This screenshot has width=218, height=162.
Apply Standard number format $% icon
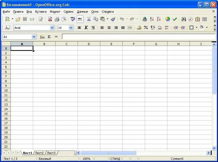pyautogui.click(x=153, y=28)
